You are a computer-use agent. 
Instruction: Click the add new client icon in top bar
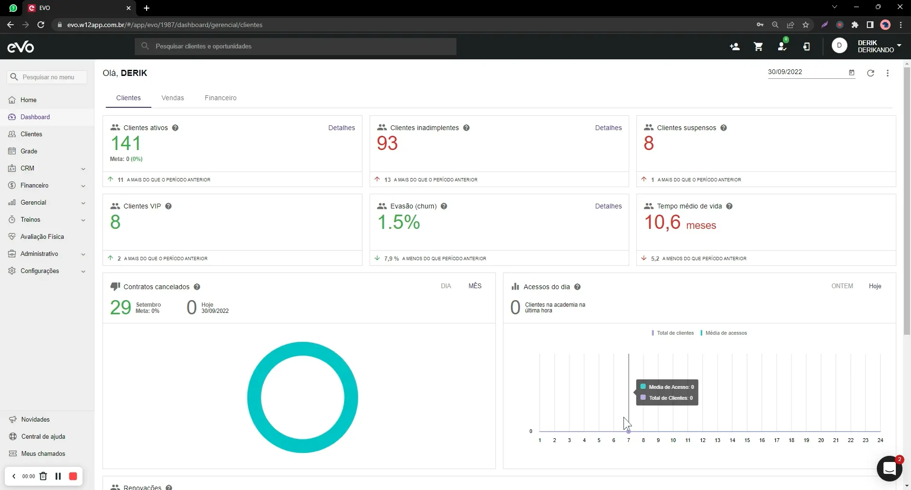(734, 46)
